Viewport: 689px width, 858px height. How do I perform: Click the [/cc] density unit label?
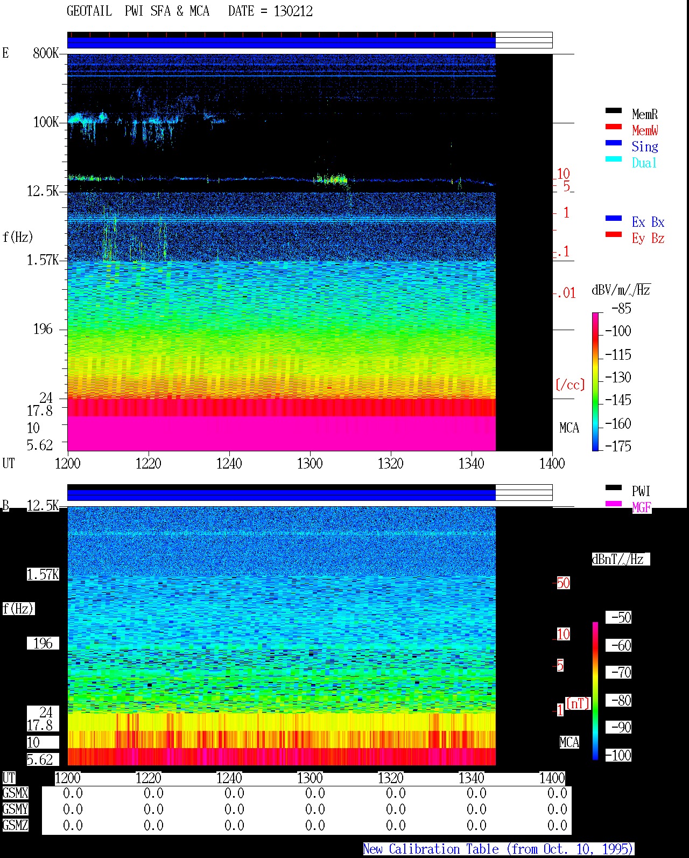(x=570, y=385)
